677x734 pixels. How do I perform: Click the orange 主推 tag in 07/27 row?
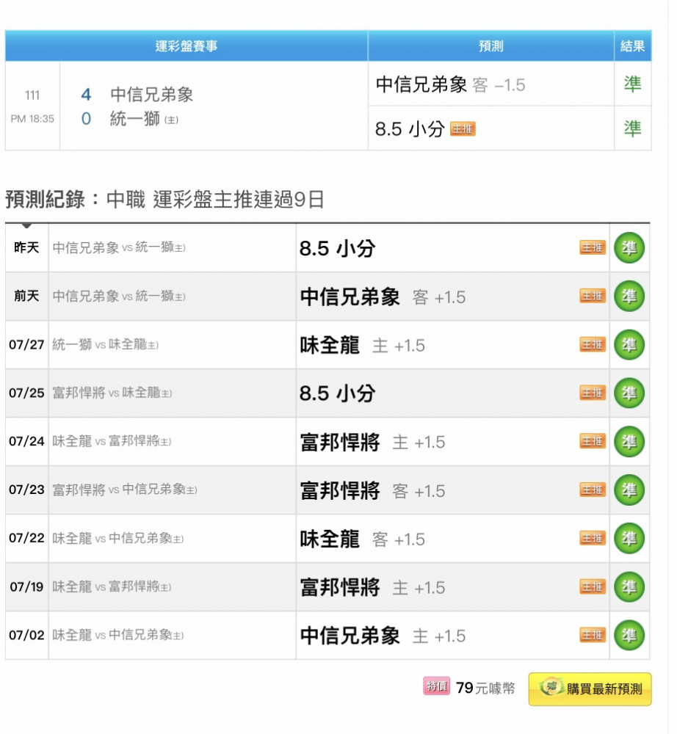593,344
